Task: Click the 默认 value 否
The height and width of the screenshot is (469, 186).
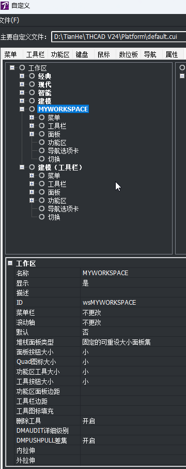Action: tap(86, 332)
